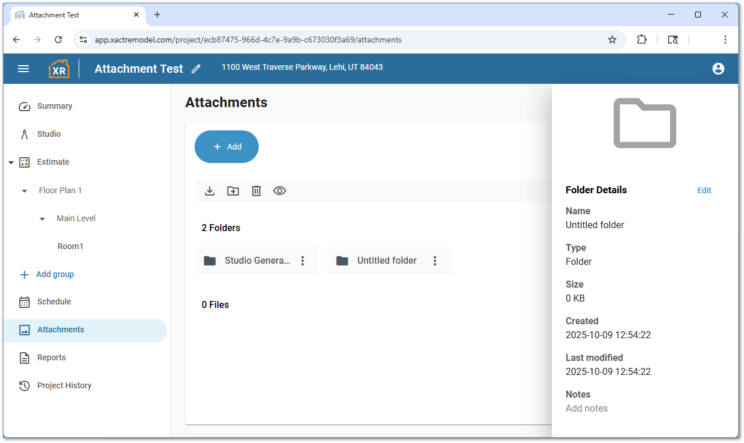
Task: Open the hamburger navigation menu
Action: click(23, 69)
